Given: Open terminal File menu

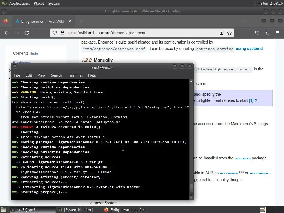Looking at the screenshot, I should [17, 75].
